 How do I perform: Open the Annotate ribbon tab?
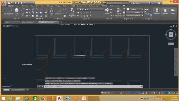[x=25, y=6]
